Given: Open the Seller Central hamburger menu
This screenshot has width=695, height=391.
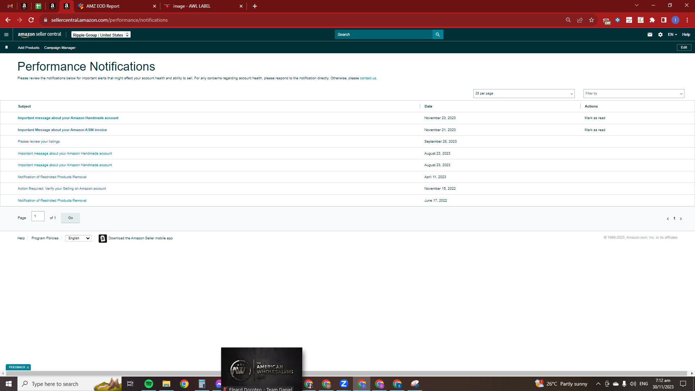Looking at the screenshot, I should 6,34.
